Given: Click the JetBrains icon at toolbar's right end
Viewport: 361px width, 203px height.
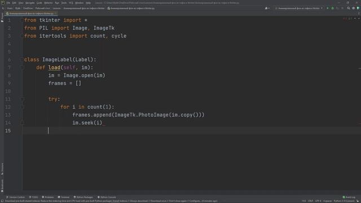Looking at the screenshot, I should tap(358, 8).
